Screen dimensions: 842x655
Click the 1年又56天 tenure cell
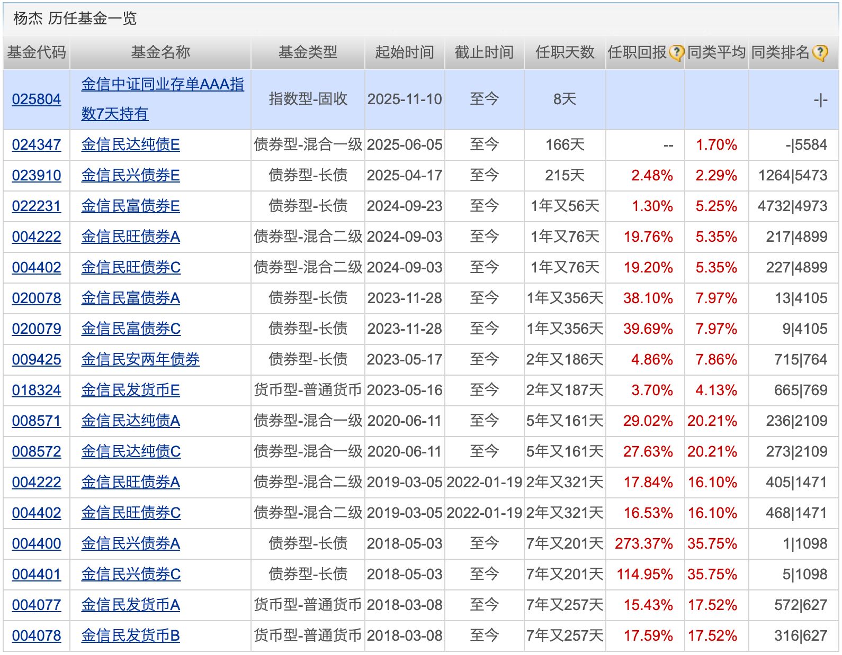click(x=565, y=206)
